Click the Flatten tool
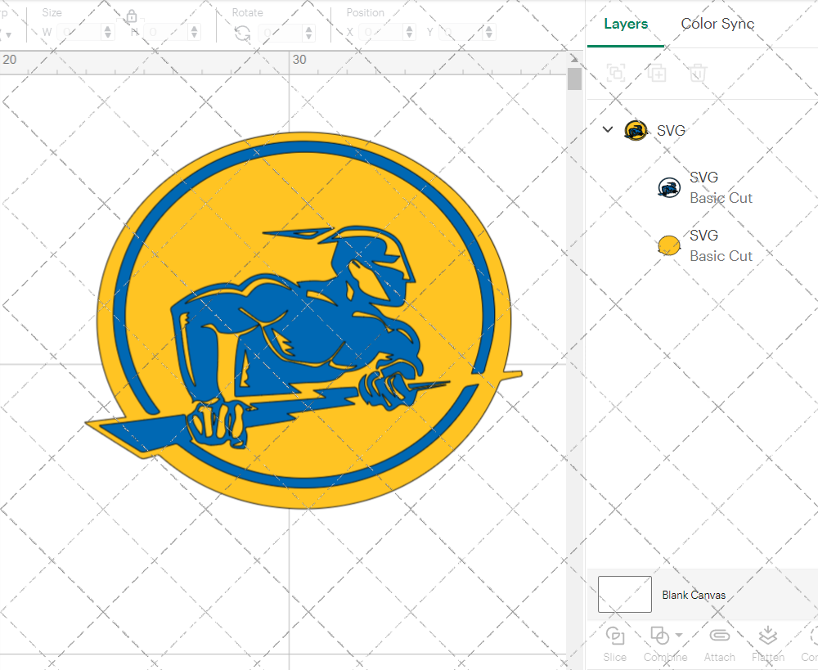The width and height of the screenshot is (818, 670). (768, 644)
